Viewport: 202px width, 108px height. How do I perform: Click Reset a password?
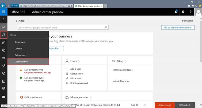(x=79, y=83)
